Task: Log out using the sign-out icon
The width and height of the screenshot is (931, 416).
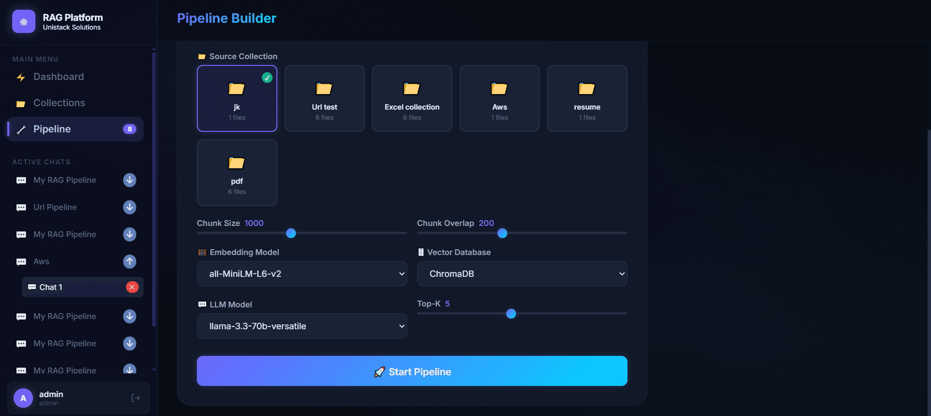Action: pos(136,398)
